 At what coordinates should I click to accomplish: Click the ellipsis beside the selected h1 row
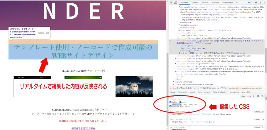coord(170,41)
